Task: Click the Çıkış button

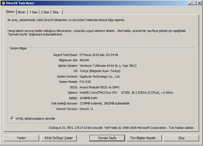Action: [181, 138]
